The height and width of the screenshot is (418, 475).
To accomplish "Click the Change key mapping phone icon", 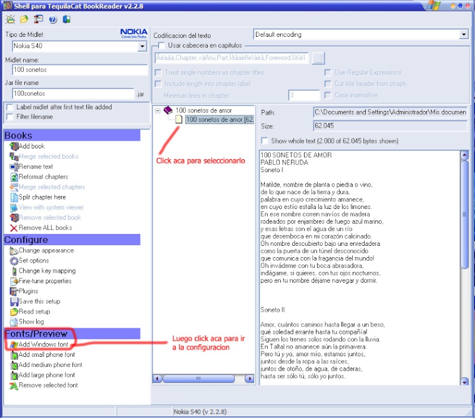I will pos(14,271).
